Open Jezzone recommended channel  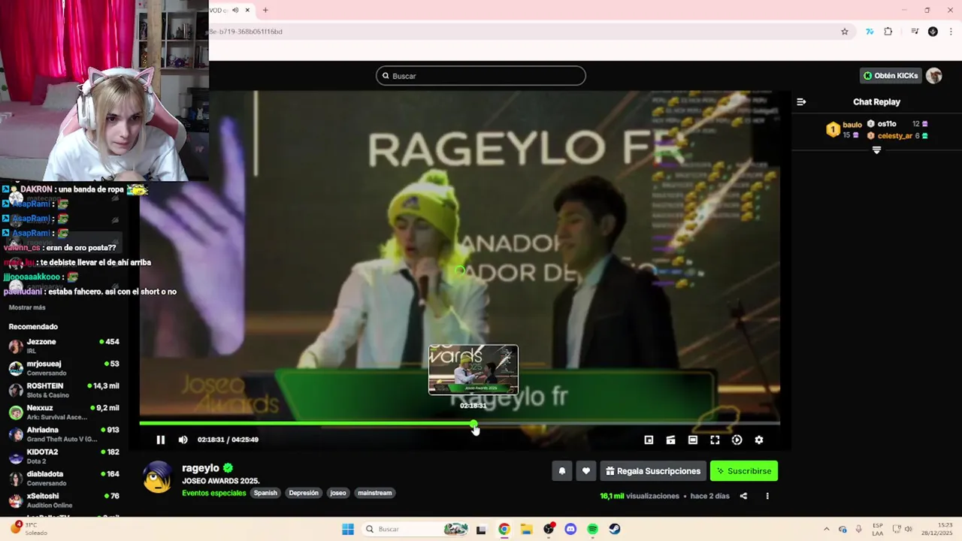coord(64,346)
